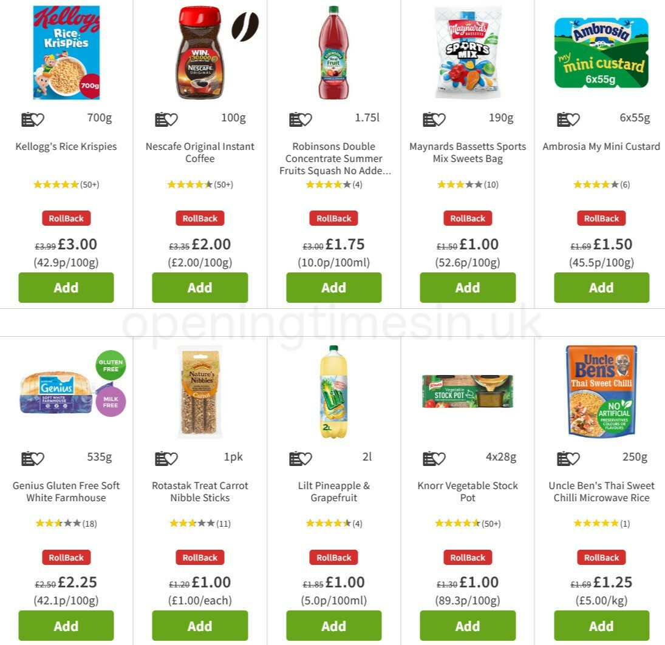Click the RollBack badge on Rotastak Carrot Nibble Sticks
This screenshot has height=645, width=665.
200,557
